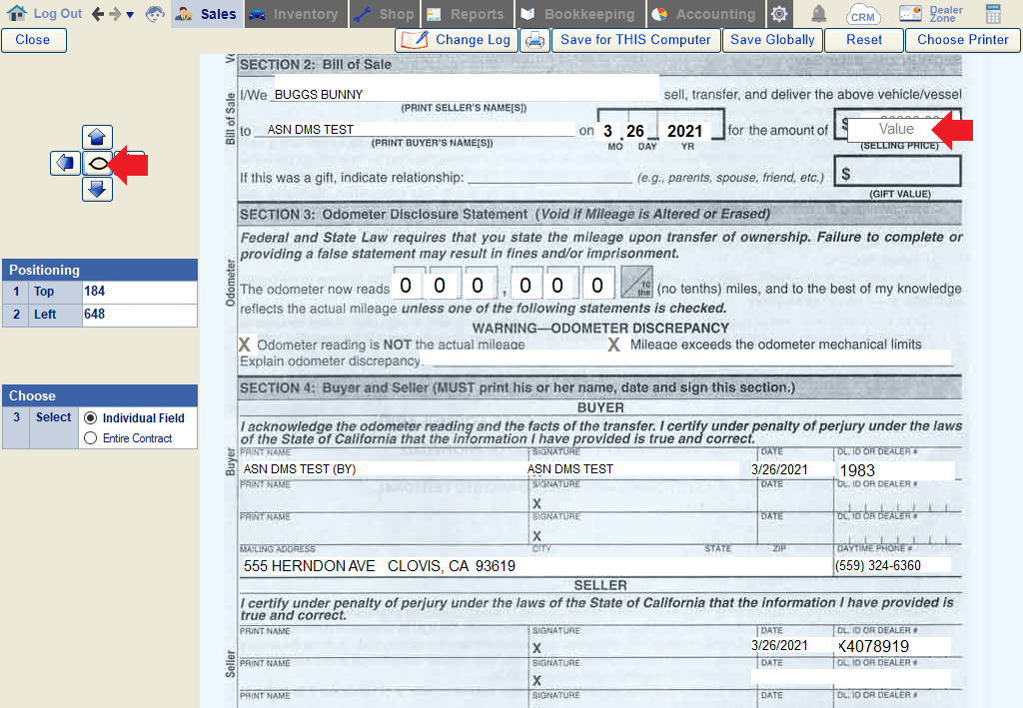
Task: Switch to the Inventory tab
Action: click(296, 14)
